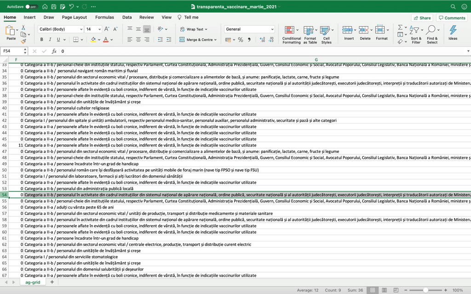Open the Page Layout ribbon tab
Screen dimensions: 471x294
[x=74, y=17]
